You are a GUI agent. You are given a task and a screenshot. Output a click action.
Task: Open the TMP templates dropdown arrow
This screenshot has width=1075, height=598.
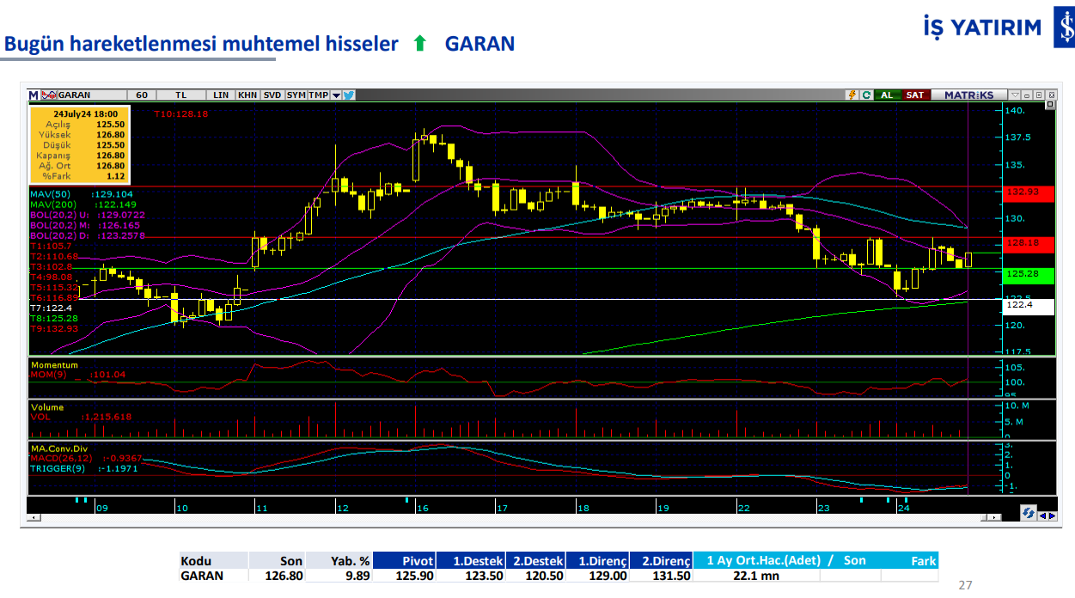337,95
